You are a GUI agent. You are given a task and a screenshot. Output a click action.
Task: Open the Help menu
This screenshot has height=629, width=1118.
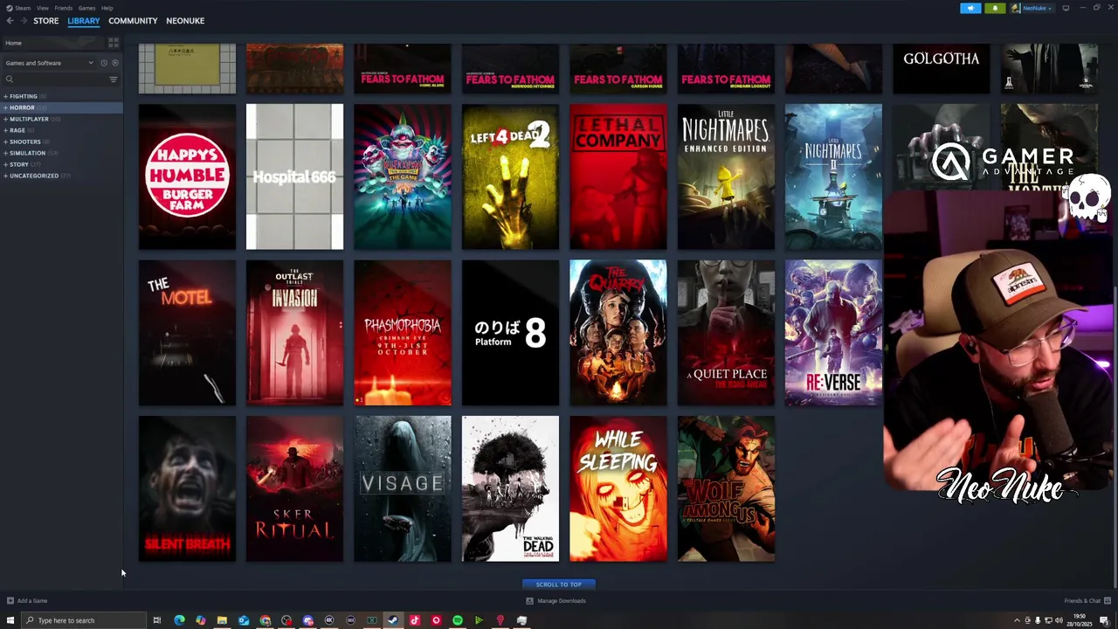tap(107, 8)
